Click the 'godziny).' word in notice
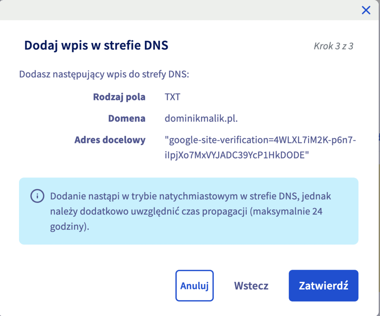 pyautogui.click(x=69, y=227)
